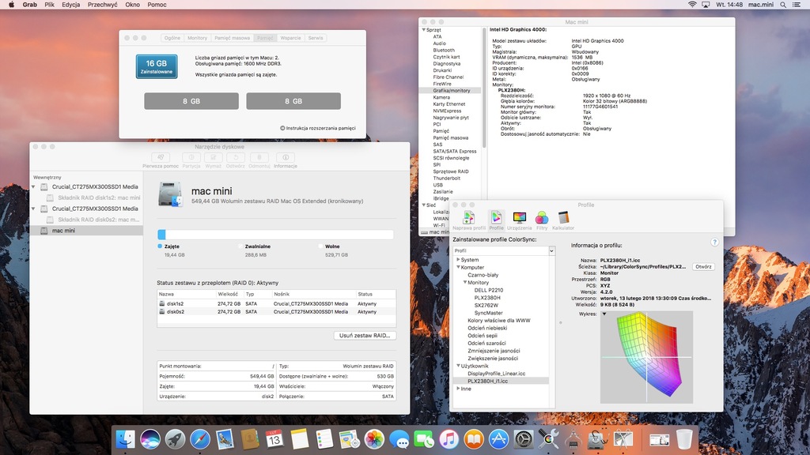This screenshot has height=455, width=810.
Task: Collapse the Monitory group in ColorSync profiles
Action: click(465, 282)
